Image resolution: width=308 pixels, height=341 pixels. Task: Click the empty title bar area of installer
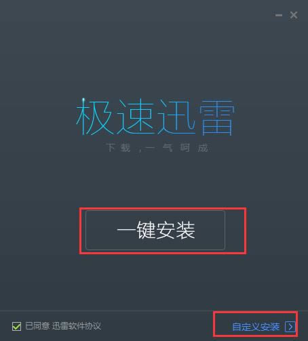(136, 15)
